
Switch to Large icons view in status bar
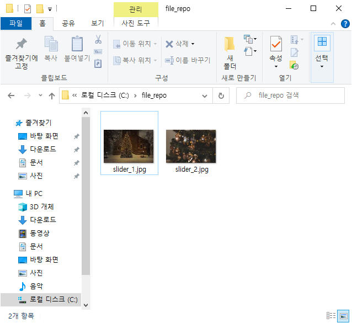coord(344,316)
